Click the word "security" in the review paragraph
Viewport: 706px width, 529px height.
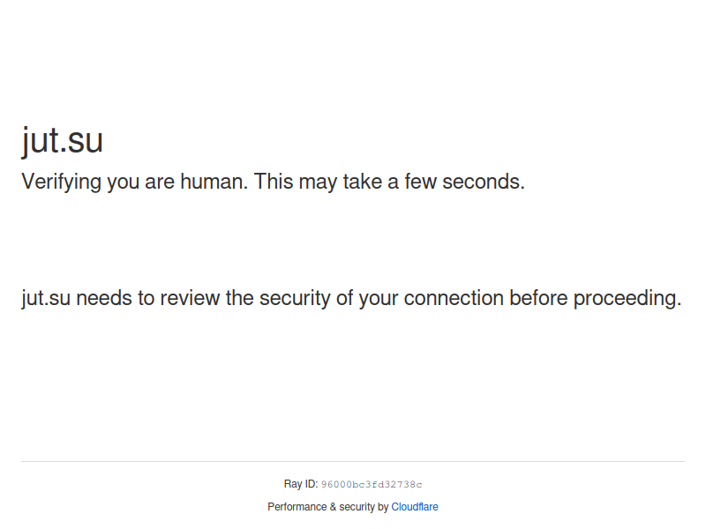click(295, 298)
